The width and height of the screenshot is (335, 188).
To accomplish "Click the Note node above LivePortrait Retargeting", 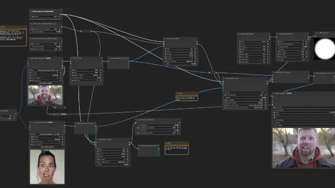I will point(187,97).
